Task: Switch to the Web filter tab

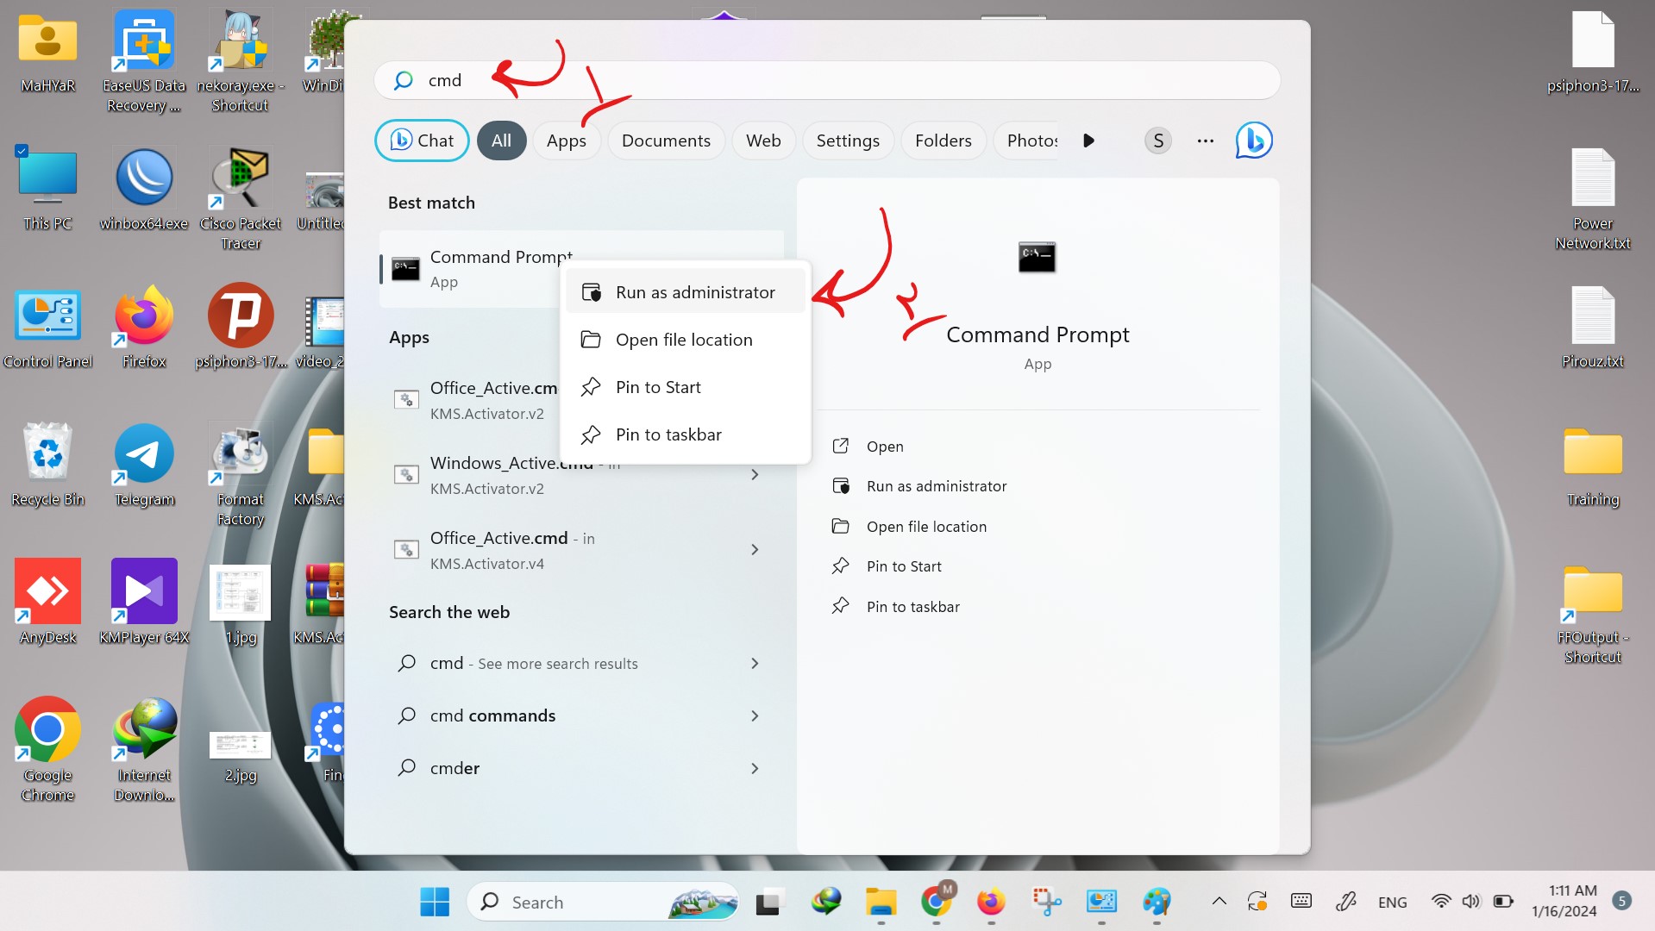Action: point(763,141)
